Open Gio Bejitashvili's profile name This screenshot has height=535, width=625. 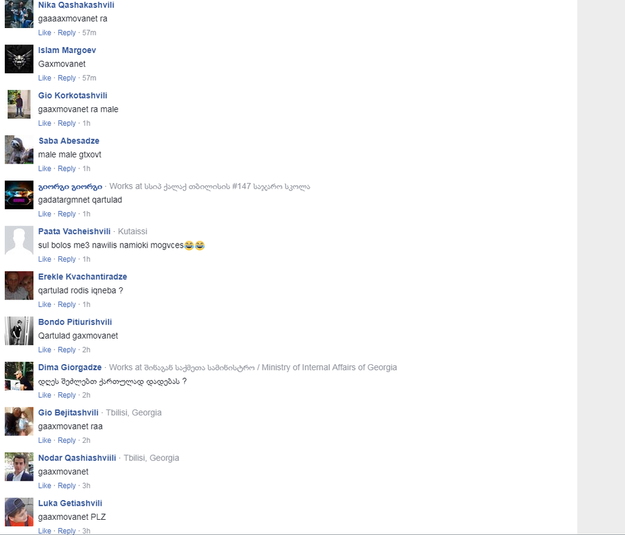68,413
